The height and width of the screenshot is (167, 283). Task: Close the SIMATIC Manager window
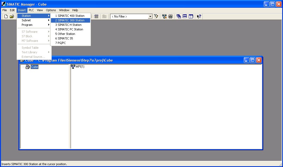pyautogui.click(x=279, y=4)
